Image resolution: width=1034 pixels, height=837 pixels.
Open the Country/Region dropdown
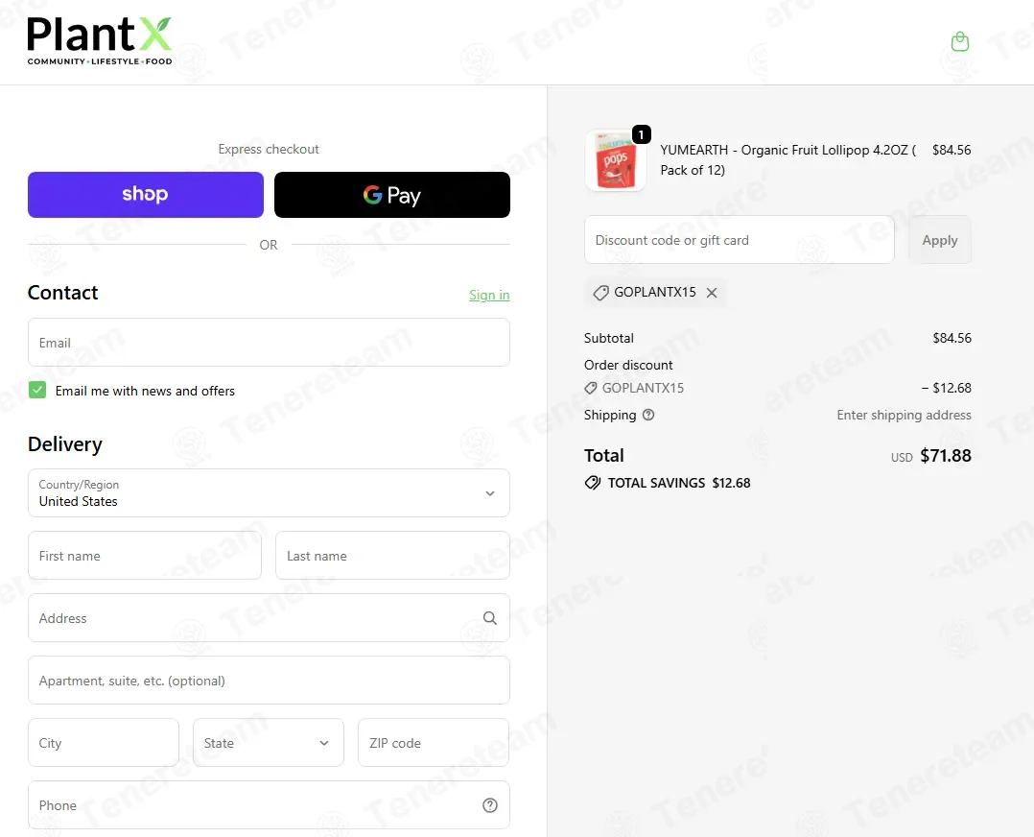(269, 493)
